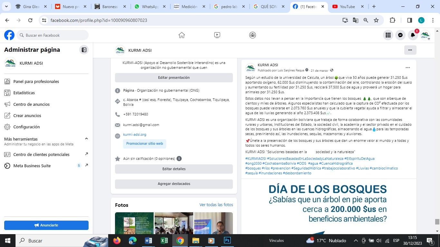Open the post's three-dot options menu

407,68
